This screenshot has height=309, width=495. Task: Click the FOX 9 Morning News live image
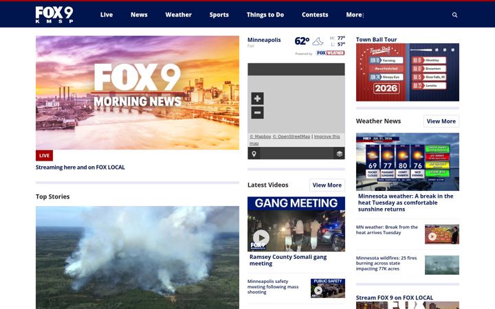(x=137, y=93)
